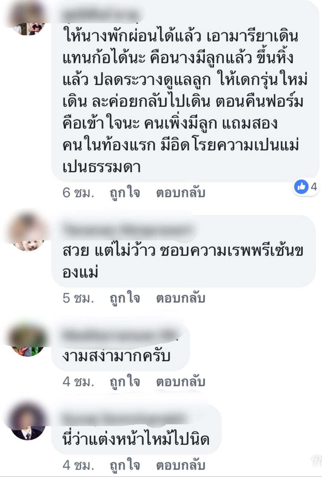The width and height of the screenshot is (322, 477).
Task: Open the suit-wearing commenter's avatar
Action: (28, 422)
